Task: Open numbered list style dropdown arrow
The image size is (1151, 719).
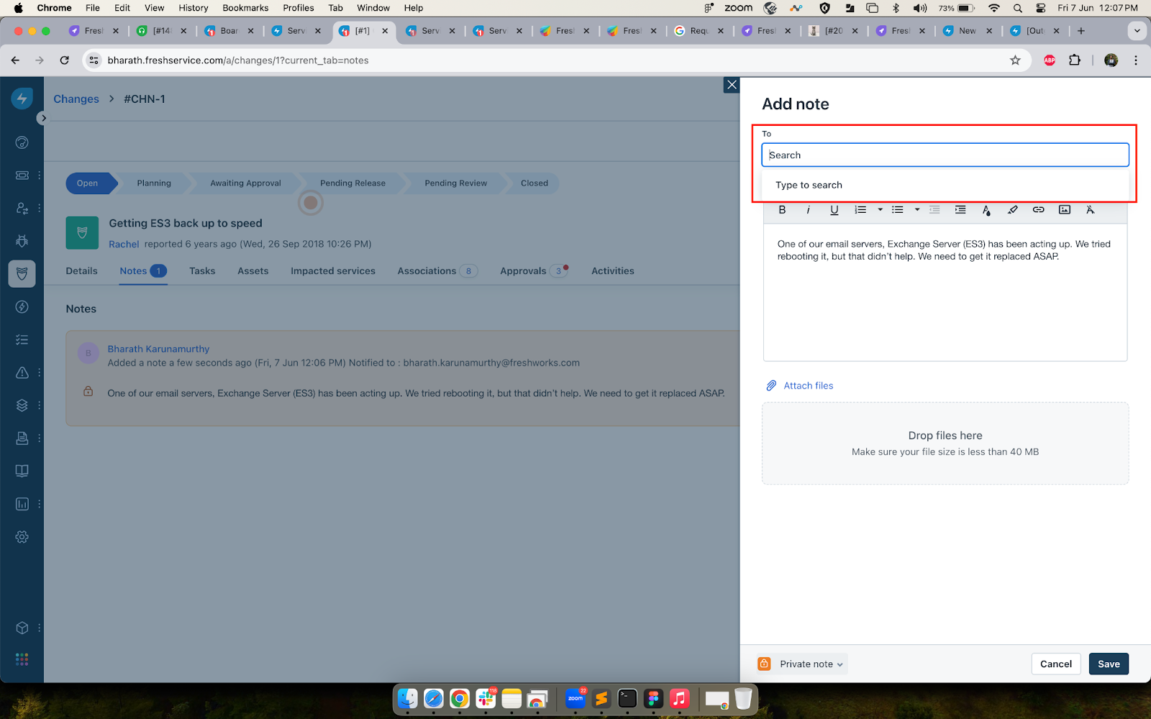Action: pos(880,210)
